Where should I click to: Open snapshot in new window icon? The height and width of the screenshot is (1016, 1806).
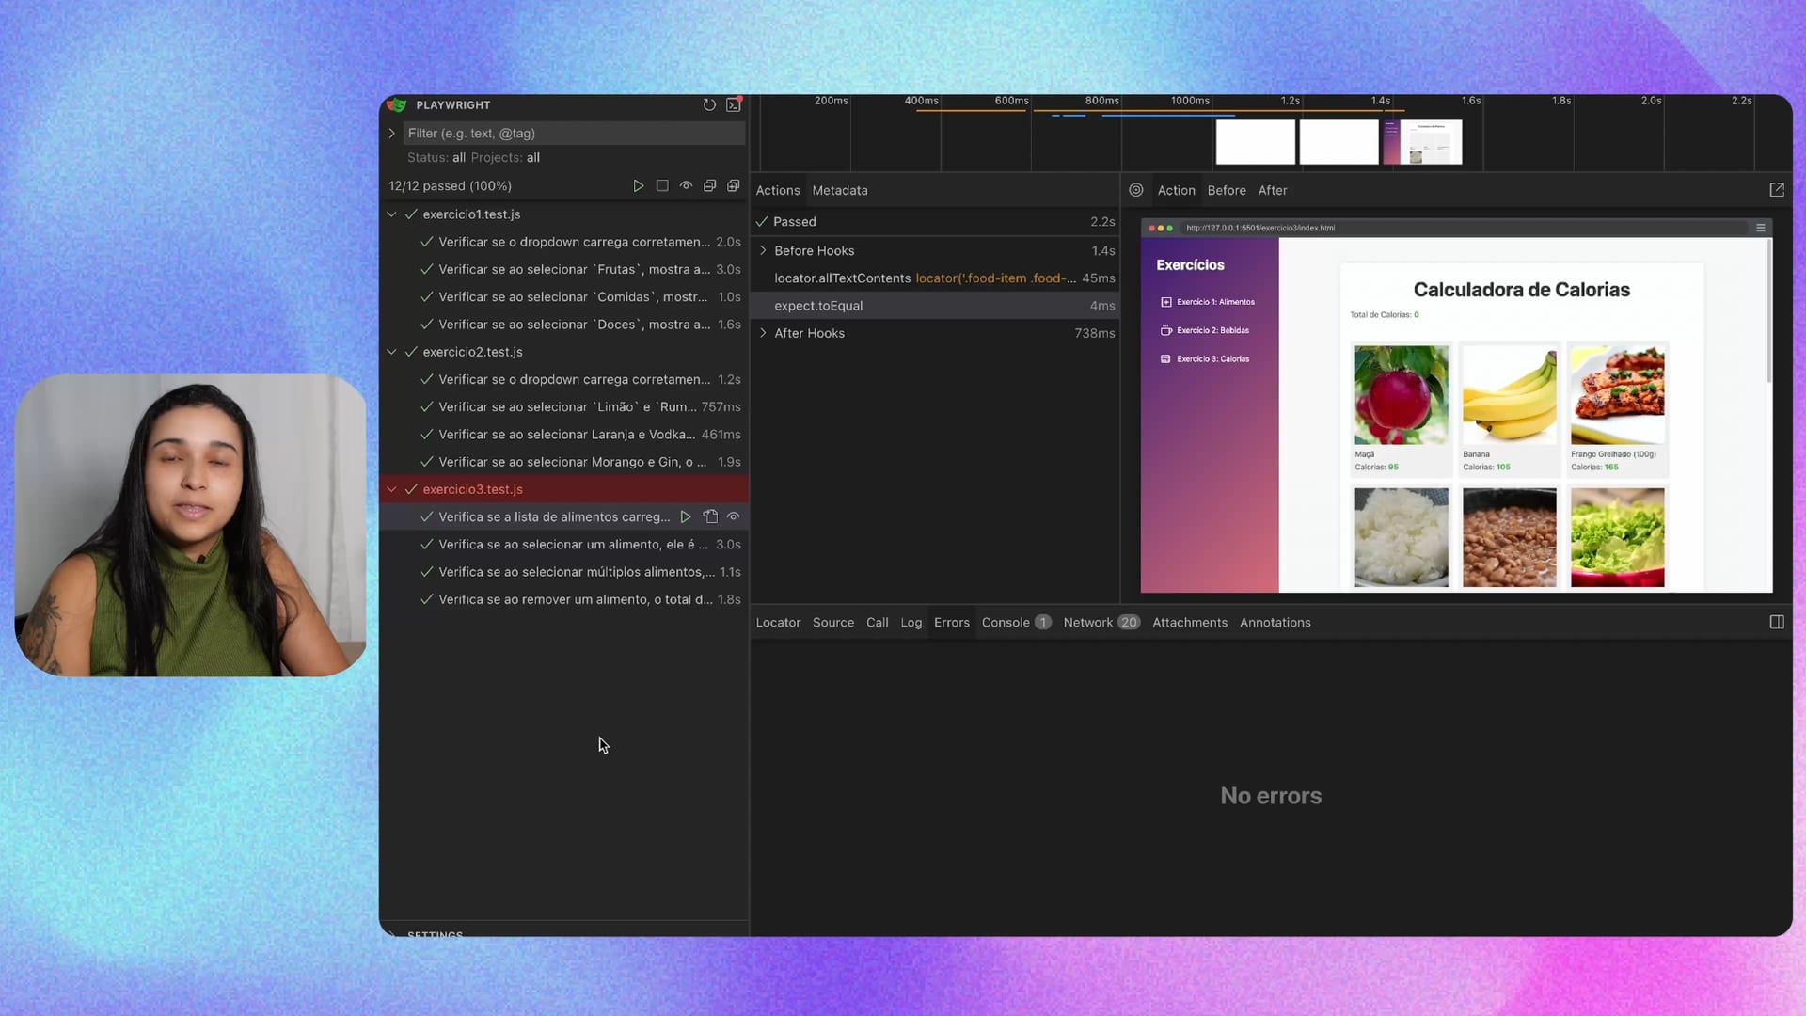[x=1777, y=190]
